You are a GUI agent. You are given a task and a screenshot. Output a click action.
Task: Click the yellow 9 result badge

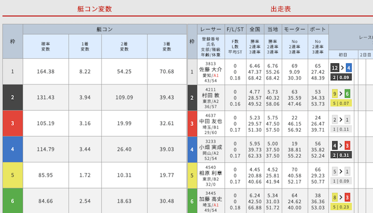335,94
